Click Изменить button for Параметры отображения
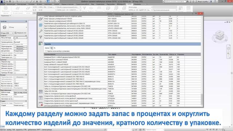The height and width of the screenshot is (131, 233). (x=20, y=49)
